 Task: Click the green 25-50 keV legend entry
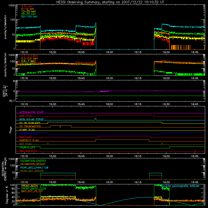(x=29, y=14)
